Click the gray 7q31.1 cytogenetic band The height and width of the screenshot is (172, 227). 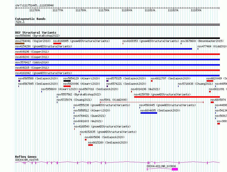117,25
